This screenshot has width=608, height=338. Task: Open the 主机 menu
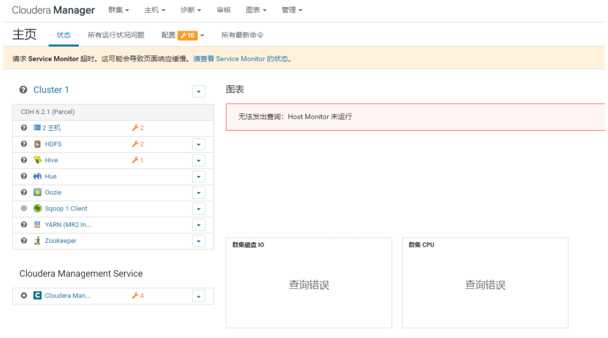pyautogui.click(x=155, y=10)
